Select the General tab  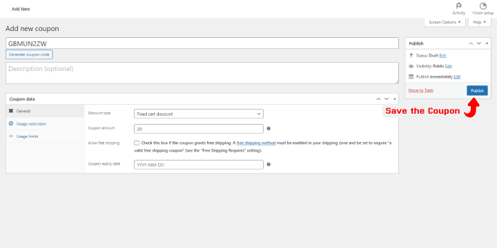(46, 112)
